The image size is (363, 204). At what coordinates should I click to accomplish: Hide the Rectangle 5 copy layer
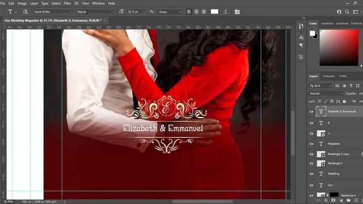(311, 154)
